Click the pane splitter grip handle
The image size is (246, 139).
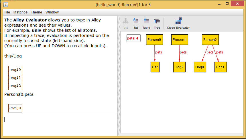point(119,76)
